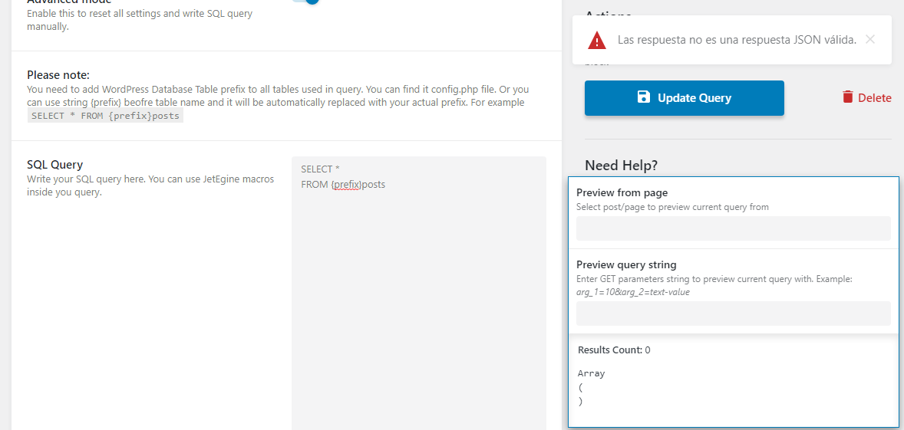Click the example code SELECT * FROM {prefix}posts

[105, 116]
